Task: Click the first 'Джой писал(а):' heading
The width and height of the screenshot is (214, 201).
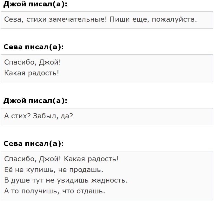Action: (x=35, y=4)
